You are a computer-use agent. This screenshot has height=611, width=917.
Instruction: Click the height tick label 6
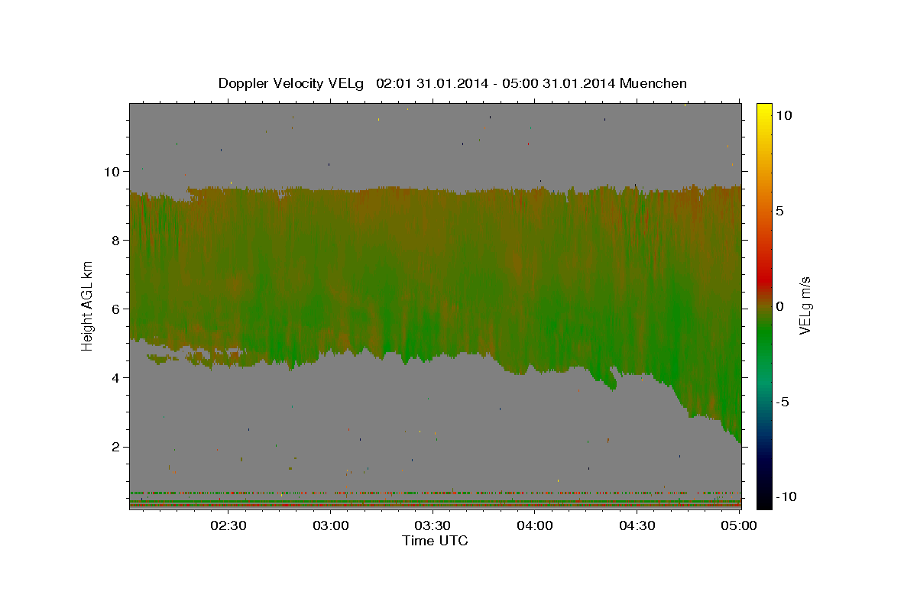(x=118, y=309)
